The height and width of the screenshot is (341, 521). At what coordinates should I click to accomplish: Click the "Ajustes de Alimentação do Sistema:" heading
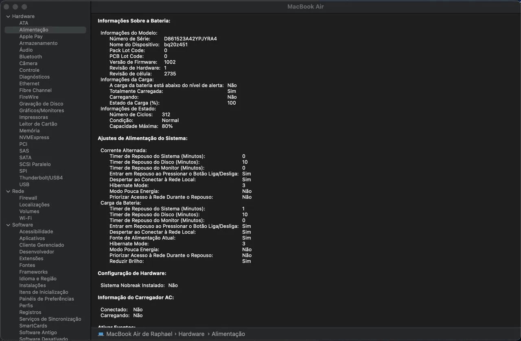(x=143, y=139)
